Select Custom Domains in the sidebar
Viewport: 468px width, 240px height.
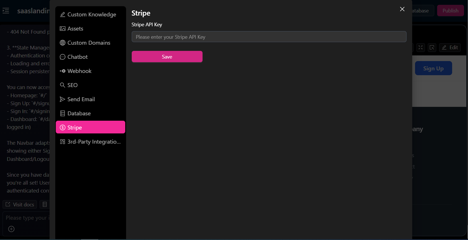90,43
